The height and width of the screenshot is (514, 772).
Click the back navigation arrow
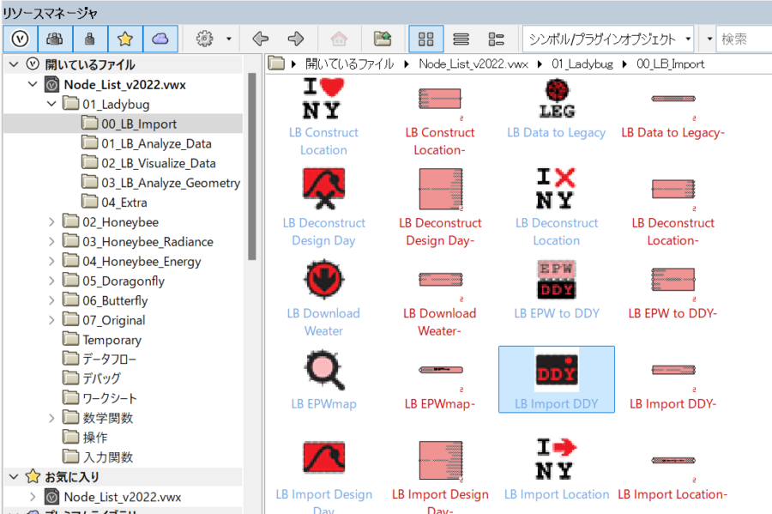click(261, 39)
